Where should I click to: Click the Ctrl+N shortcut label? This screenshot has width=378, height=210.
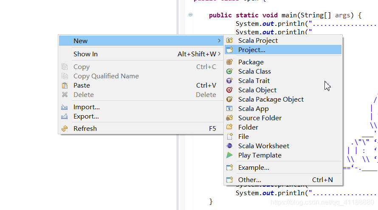tap(322, 180)
